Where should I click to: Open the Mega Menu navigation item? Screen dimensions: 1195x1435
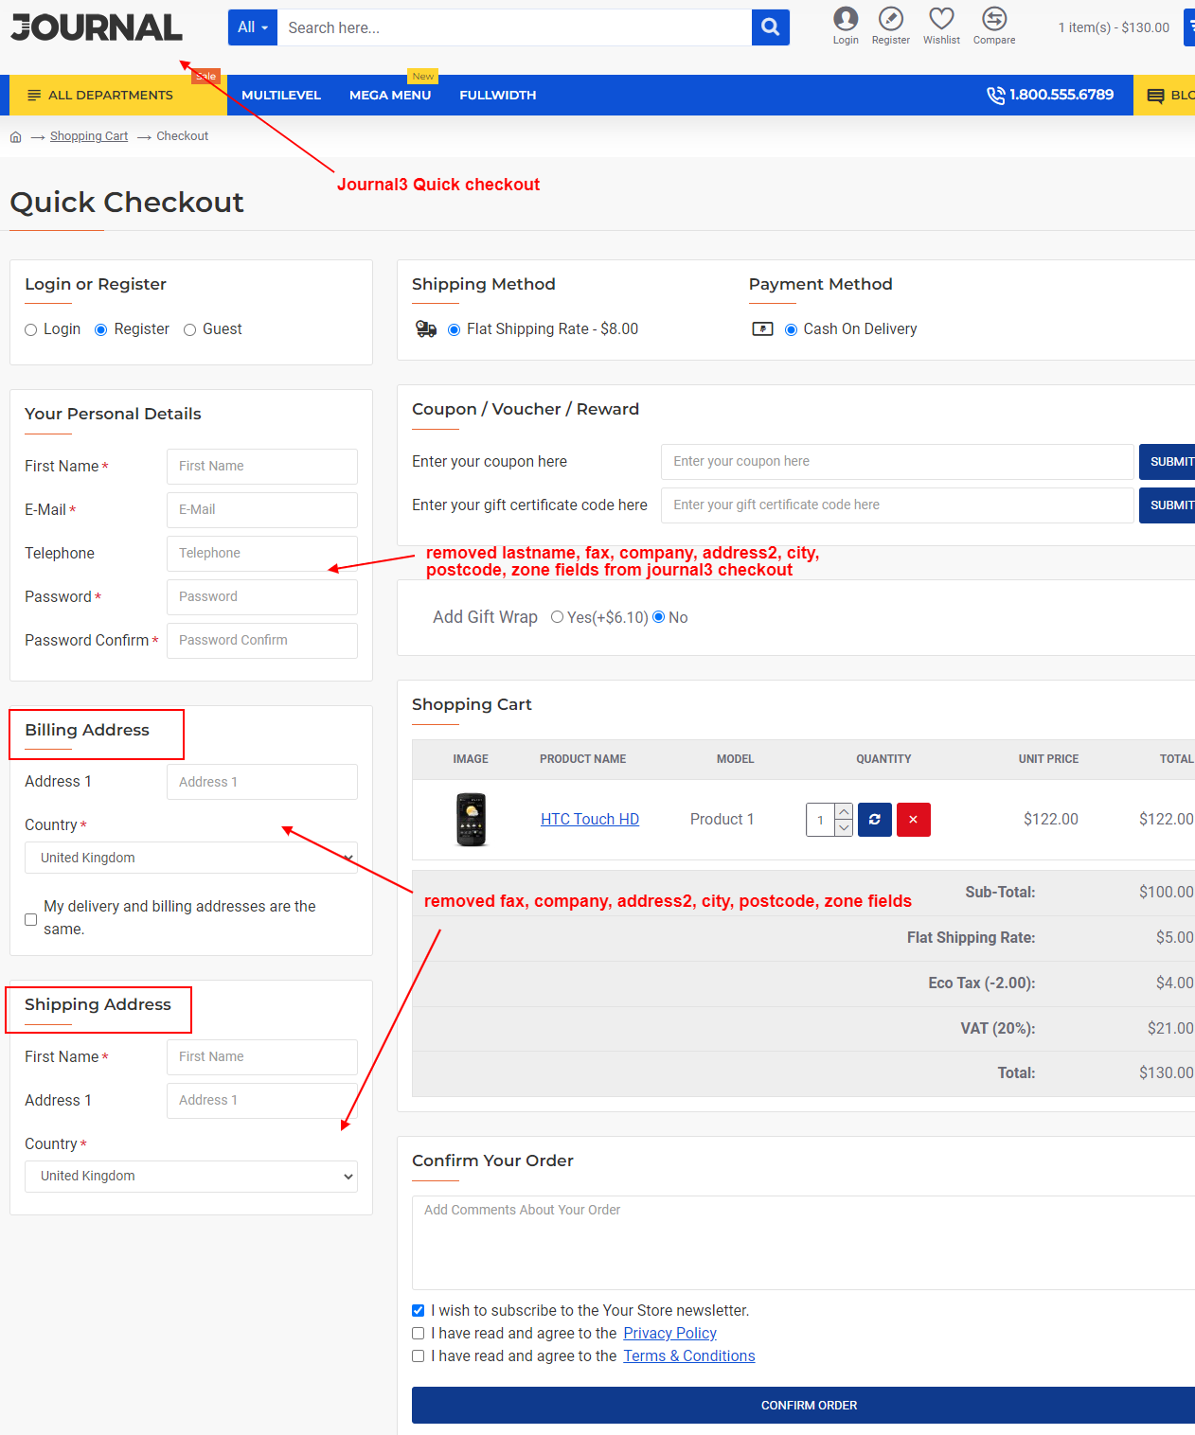click(389, 96)
